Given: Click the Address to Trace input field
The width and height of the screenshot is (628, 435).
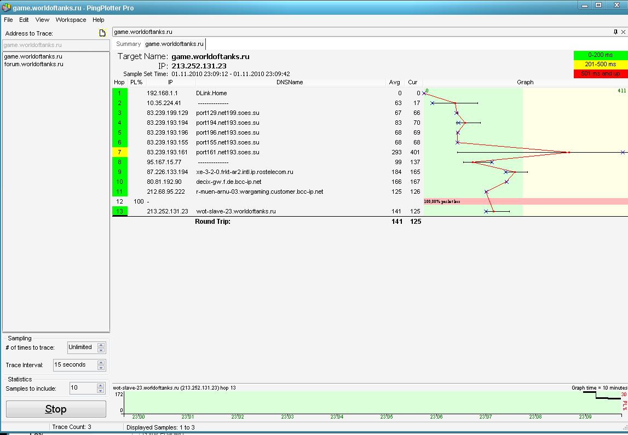Looking at the screenshot, I should pyautogui.click(x=56, y=45).
